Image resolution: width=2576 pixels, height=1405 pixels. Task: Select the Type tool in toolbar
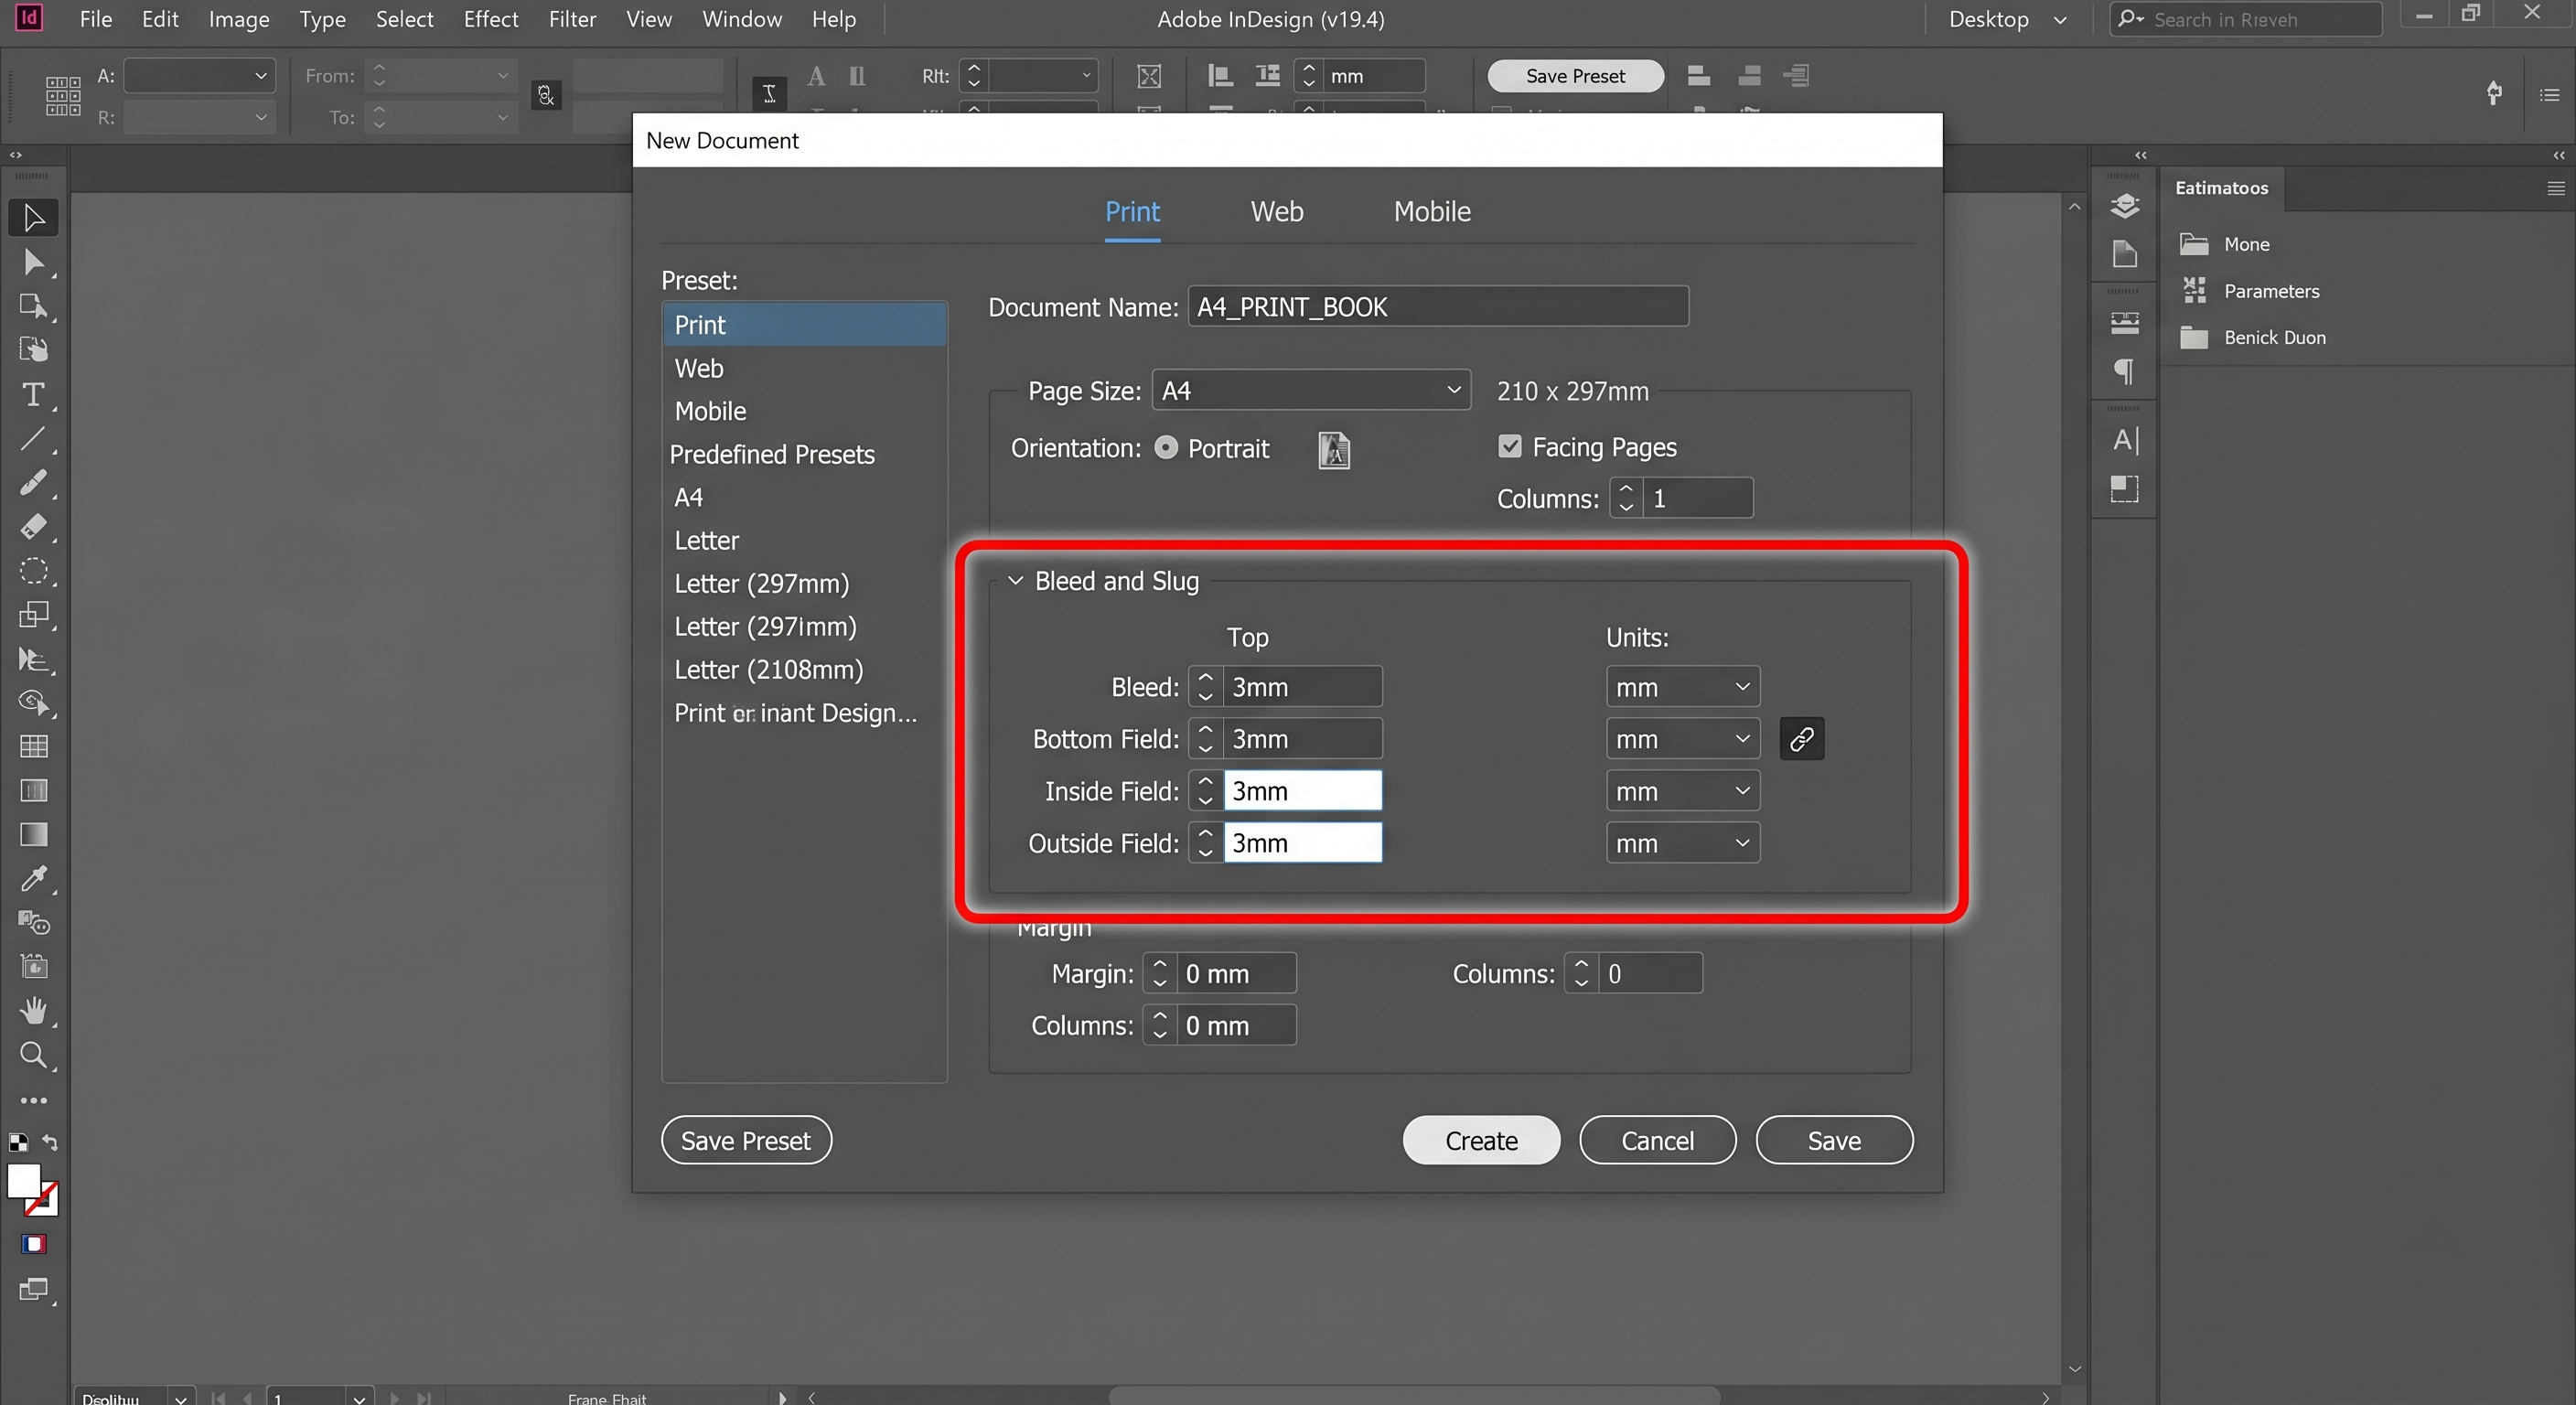(x=33, y=394)
